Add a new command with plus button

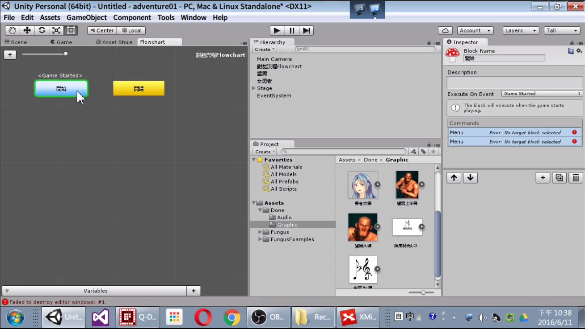tap(543, 177)
